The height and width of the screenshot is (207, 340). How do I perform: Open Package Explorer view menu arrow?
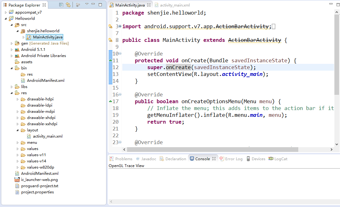[87, 4]
